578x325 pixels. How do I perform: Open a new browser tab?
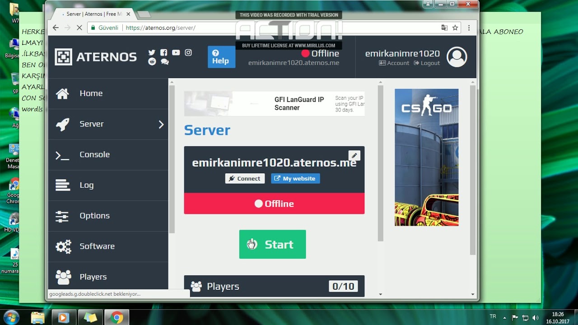coord(144,14)
